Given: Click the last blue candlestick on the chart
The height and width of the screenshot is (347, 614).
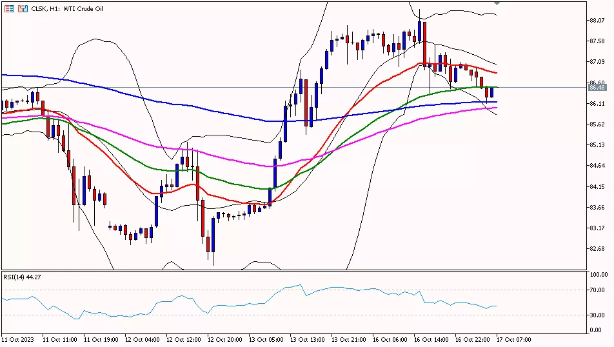Looking at the screenshot, I should pyautogui.click(x=492, y=92).
